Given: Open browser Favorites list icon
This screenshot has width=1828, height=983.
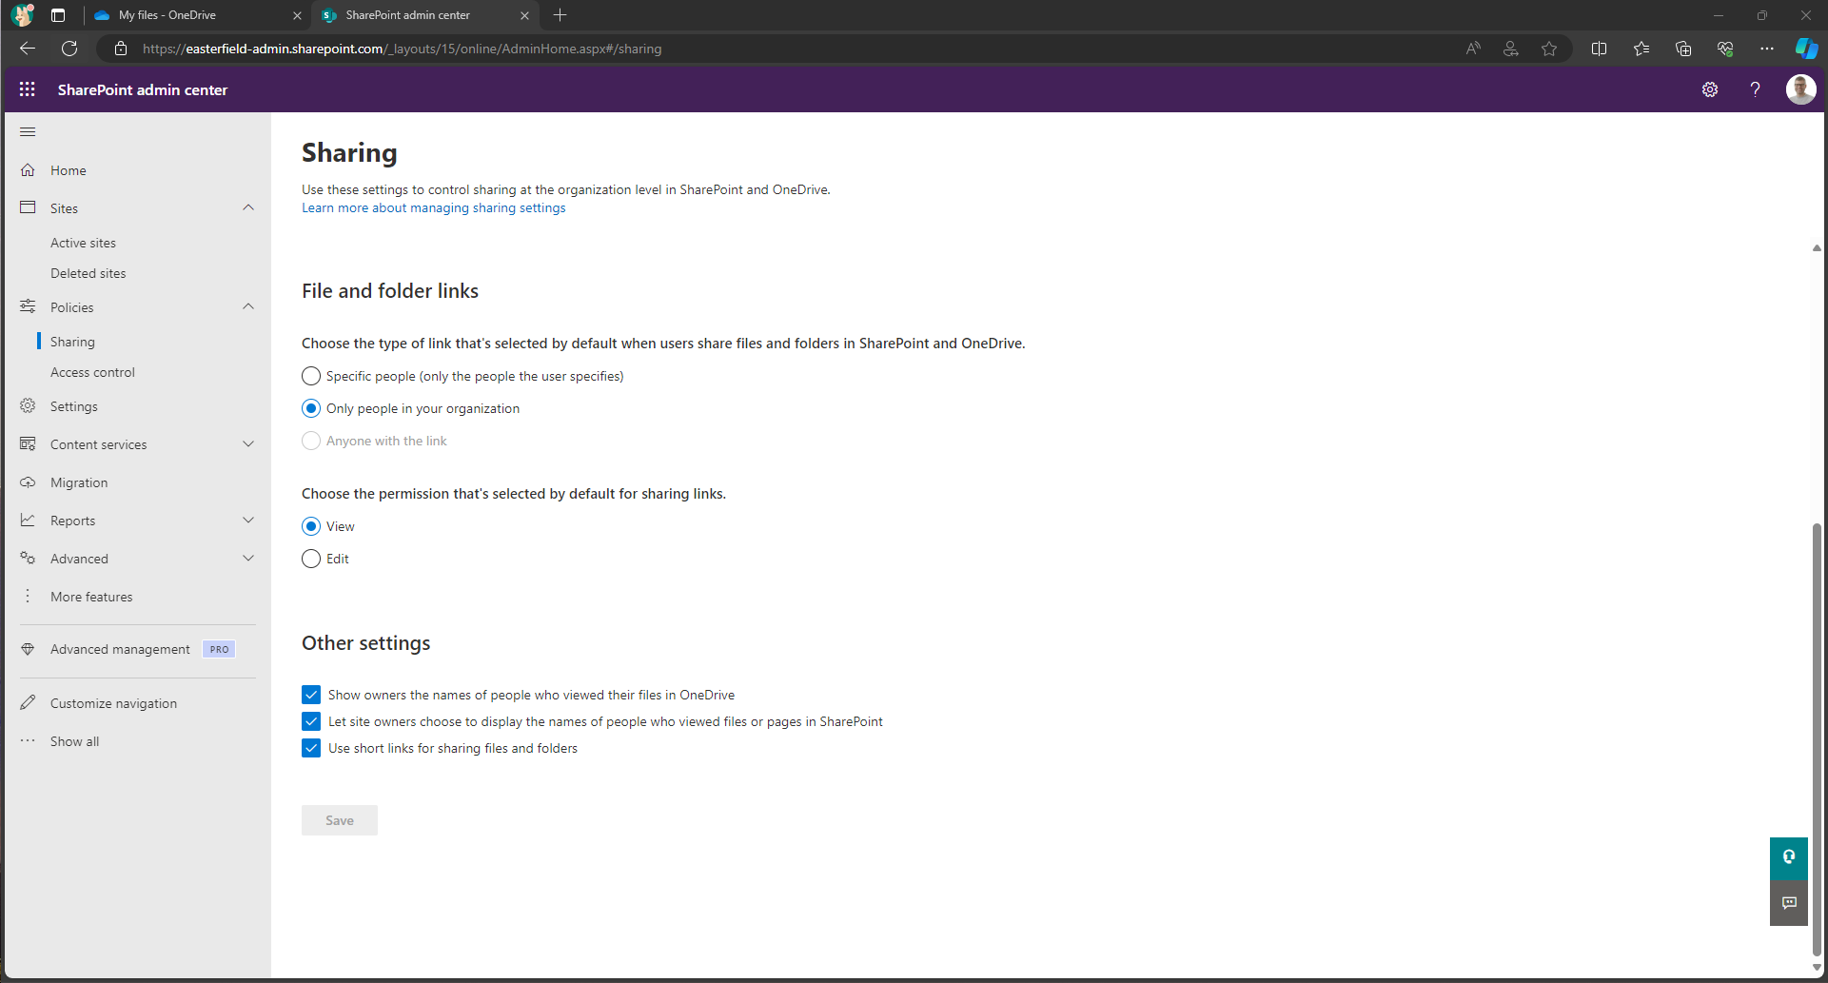Looking at the screenshot, I should click(1641, 49).
